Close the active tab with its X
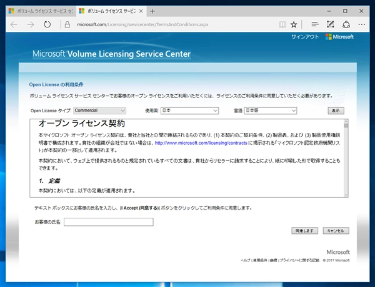The image size is (375, 287). (x=141, y=11)
